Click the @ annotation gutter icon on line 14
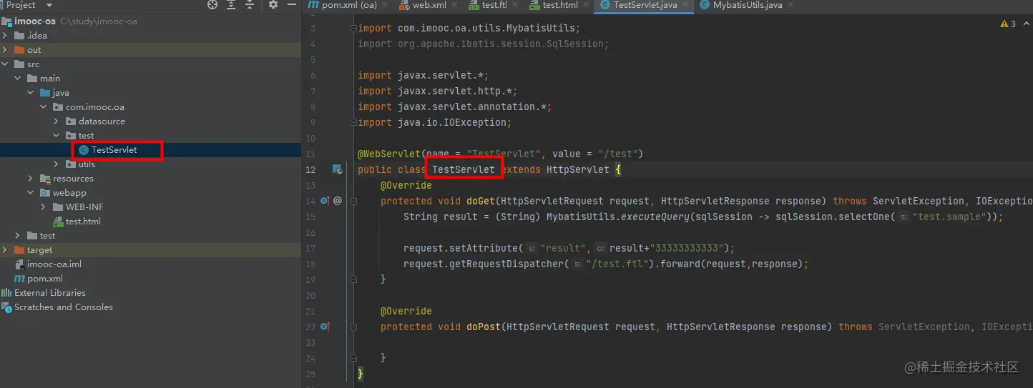The width and height of the screenshot is (1033, 388). point(338,201)
